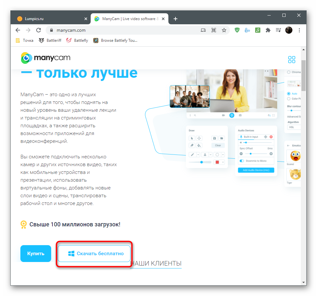Viewport: 317px width, 296px height.
Task: Click the page vertical scrollbar thumb
Action: coord(303,75)
